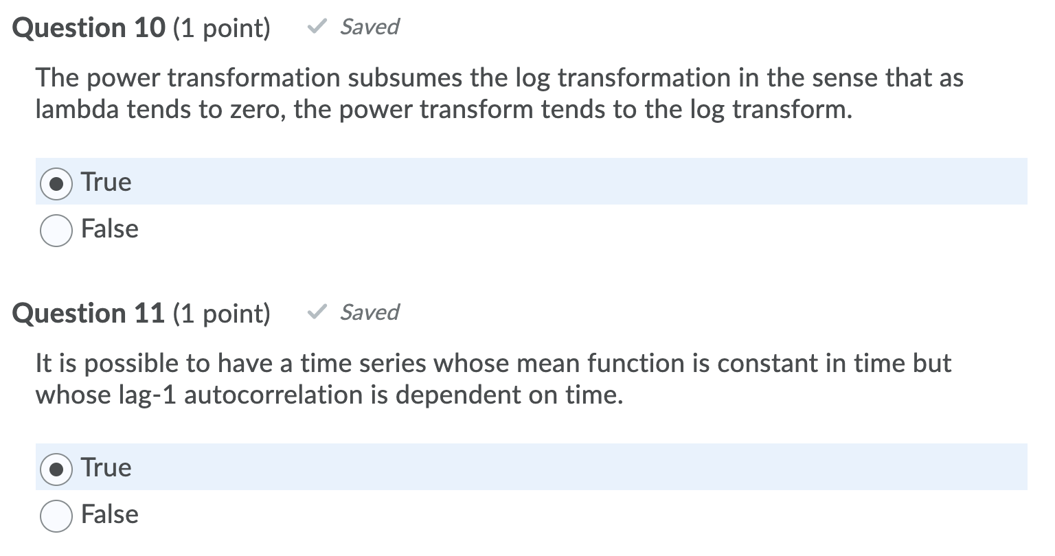The image size is (1055, 556).
Task: Click the Saved checkmark icon beside Question 11
Action: click(x=318, y=313)
